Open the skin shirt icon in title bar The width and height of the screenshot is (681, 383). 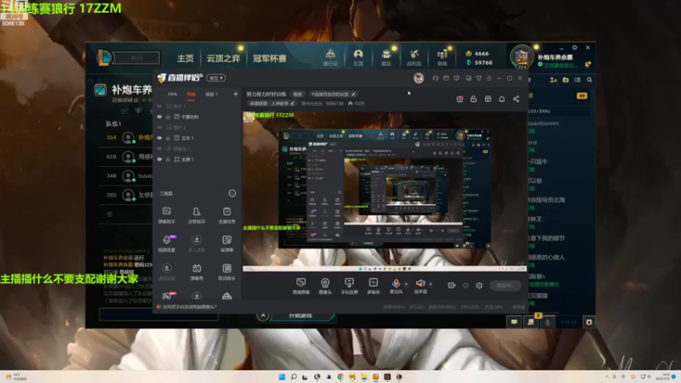click(478, 78)
